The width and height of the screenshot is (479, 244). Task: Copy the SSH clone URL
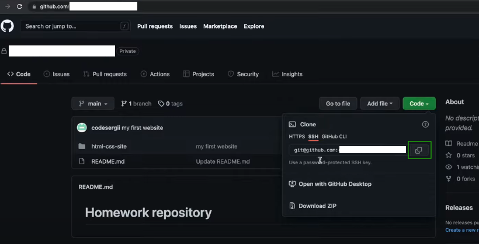point(419,150)
